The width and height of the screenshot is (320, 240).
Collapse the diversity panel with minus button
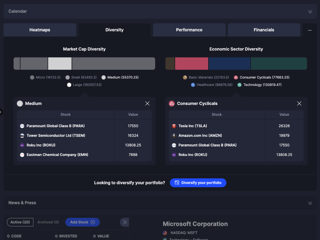(310, 30)
